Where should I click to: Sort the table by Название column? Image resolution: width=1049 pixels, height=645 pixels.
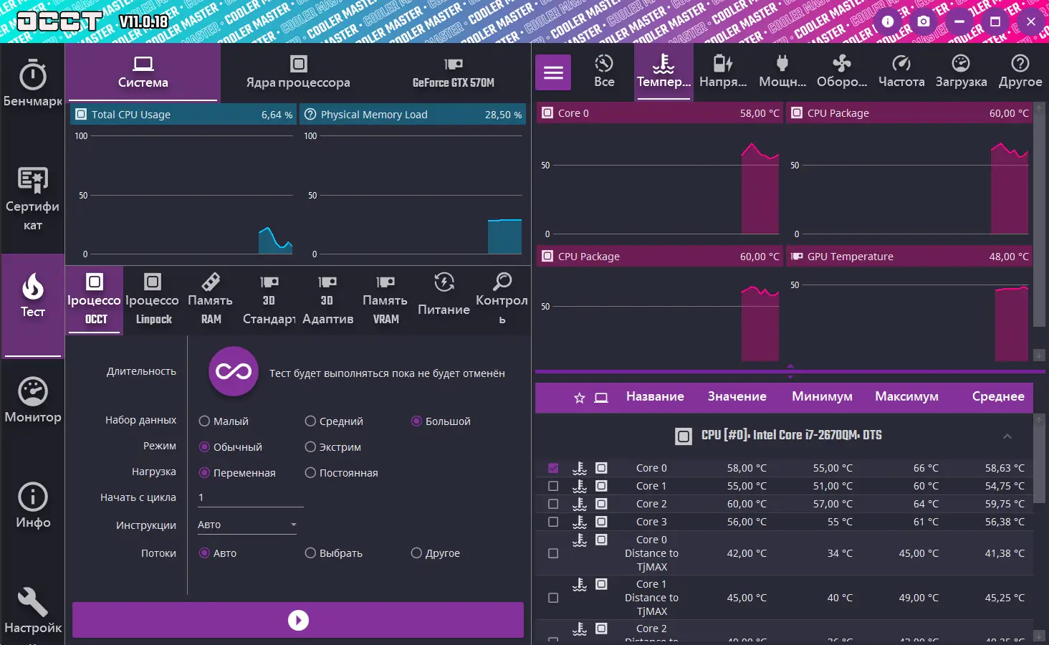click(655, 396)
